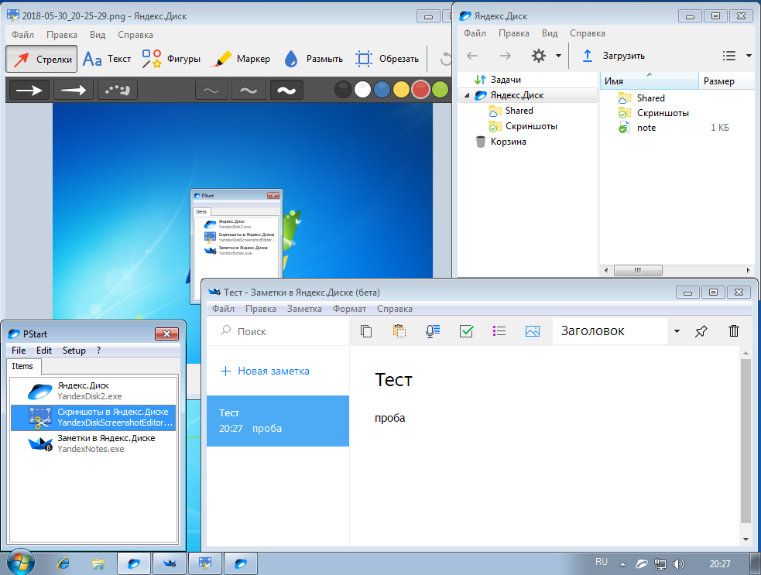Select the Размыть blur tool

click(x=314, y=59)
